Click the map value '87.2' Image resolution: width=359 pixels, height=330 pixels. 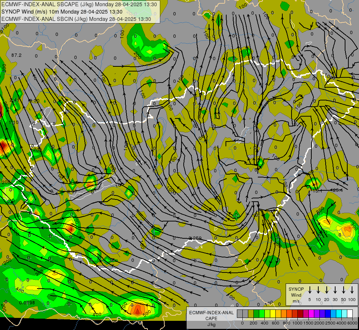(x=17, y=55)
